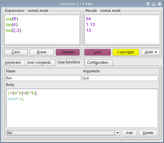Click the c=(a*a)+(b*b); code line
The width and height of the screenshot is (164, 143).
coord(23,93)
